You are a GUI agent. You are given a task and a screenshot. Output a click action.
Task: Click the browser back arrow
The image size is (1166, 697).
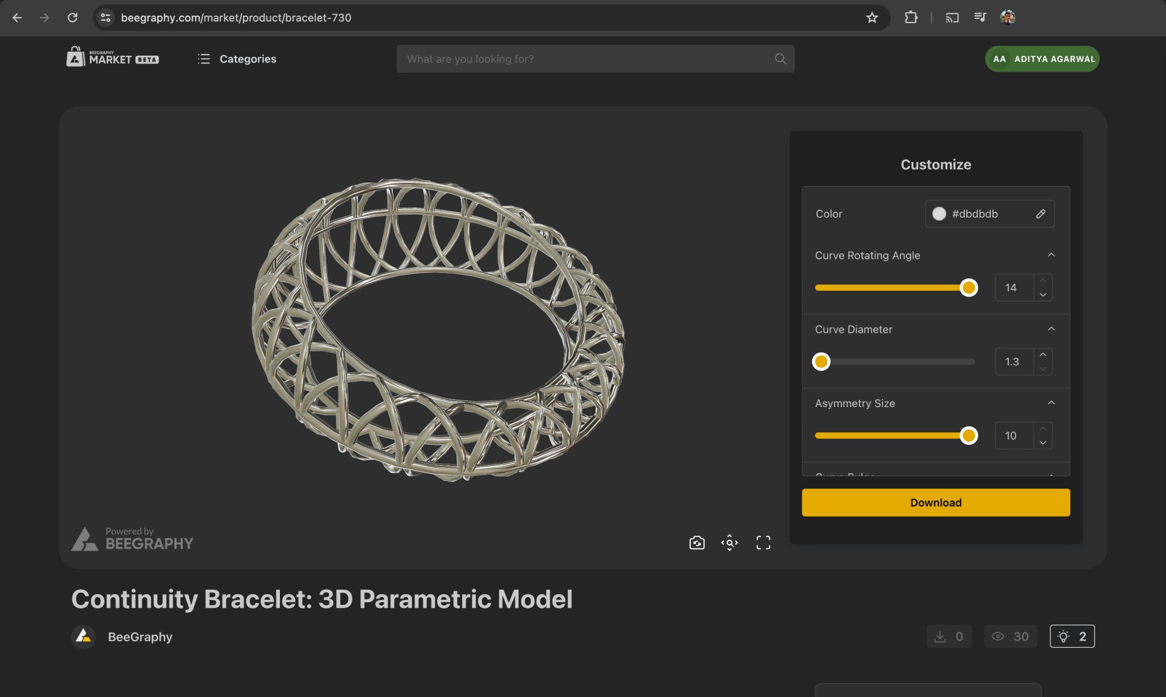tap(17, 18)
